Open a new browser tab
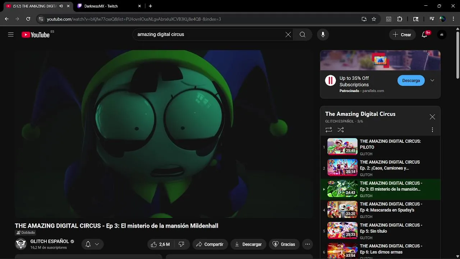This screenshot has height=259, width=460. click(x=150, y=6)
